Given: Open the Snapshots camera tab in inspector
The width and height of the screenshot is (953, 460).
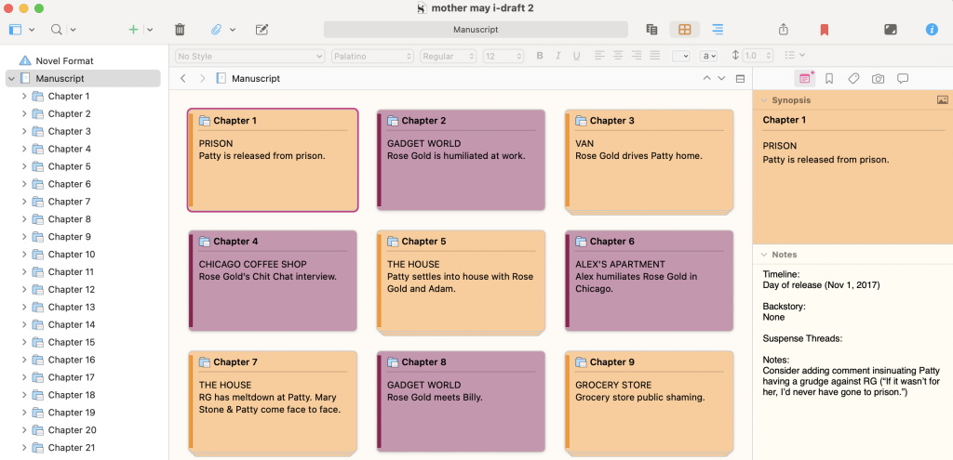Looking at the screenshot, I should [878, 78].
